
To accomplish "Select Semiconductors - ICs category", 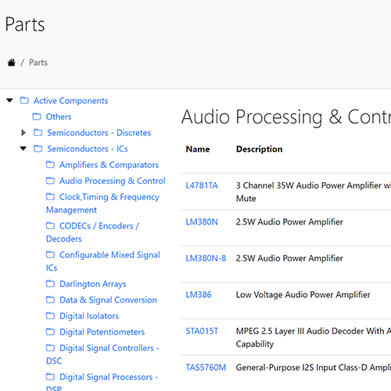I will pyautogui.click(x=88, y=149).
